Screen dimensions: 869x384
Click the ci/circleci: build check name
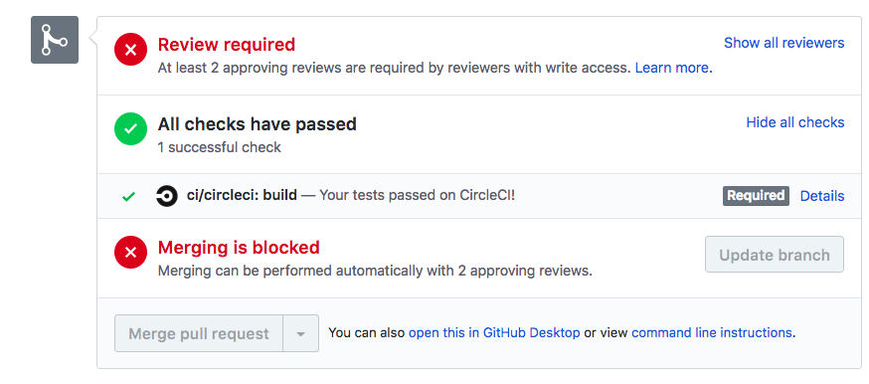243,196
